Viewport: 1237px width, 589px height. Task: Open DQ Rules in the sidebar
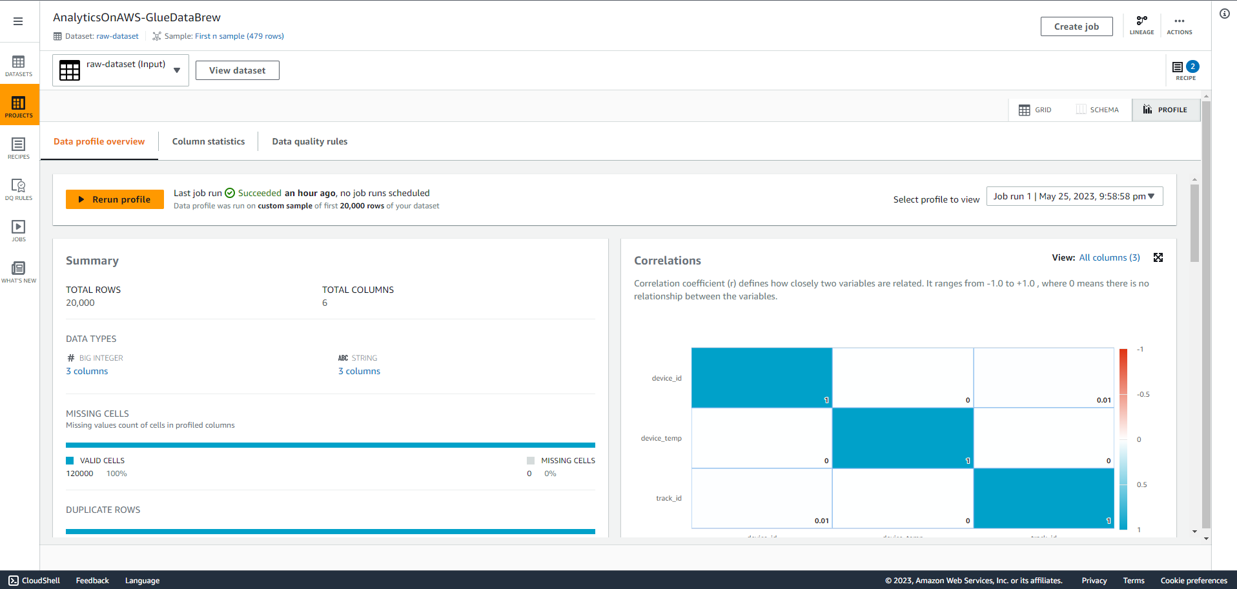click(x=19, y=190)
